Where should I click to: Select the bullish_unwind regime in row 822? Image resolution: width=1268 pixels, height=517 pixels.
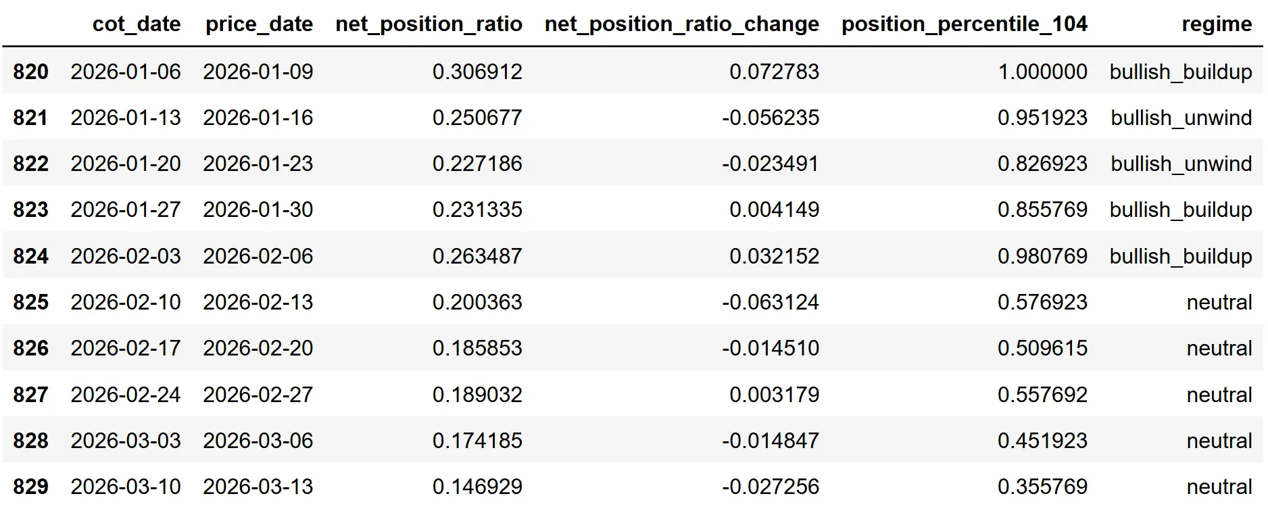click(1181, 164)
